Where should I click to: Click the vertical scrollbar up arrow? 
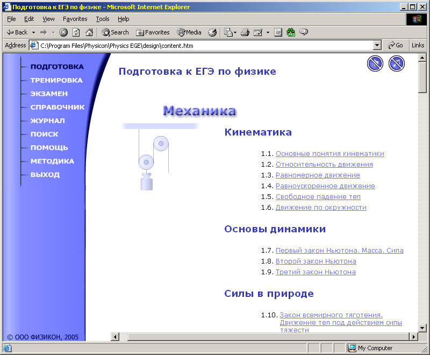coord(422,58)
